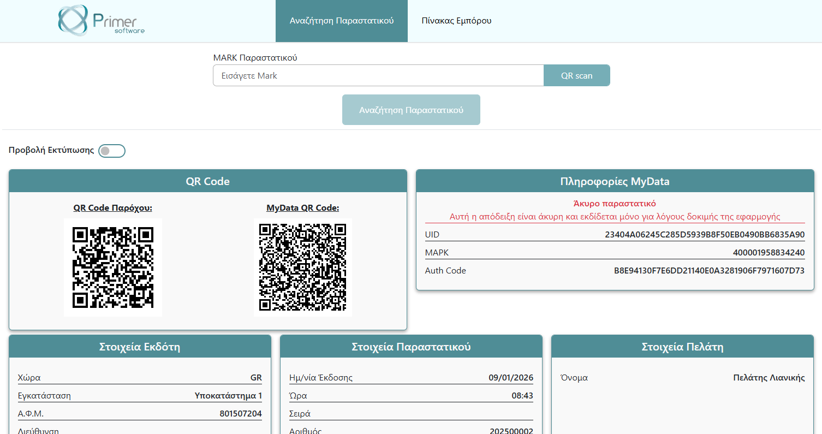
Task: Click the Σειρά label
Action: click(300, 414)
